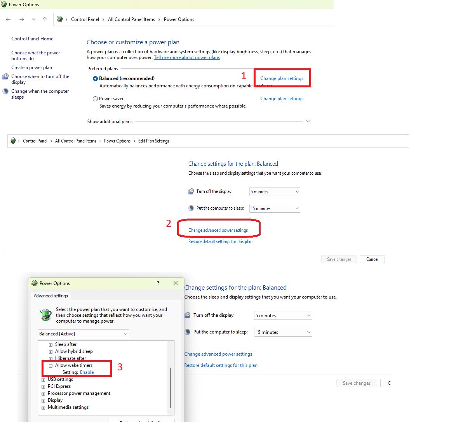This screenshot has width=463, height=422.
Task: Click the help question mark in Power Options dialog
Action: click(158, 283)
